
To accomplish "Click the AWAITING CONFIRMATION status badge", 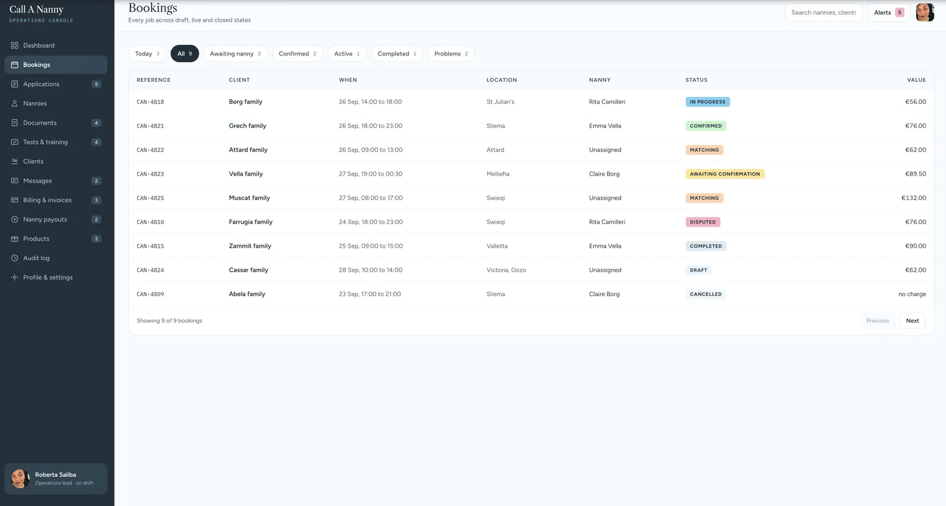I will (x=725, y=174).
